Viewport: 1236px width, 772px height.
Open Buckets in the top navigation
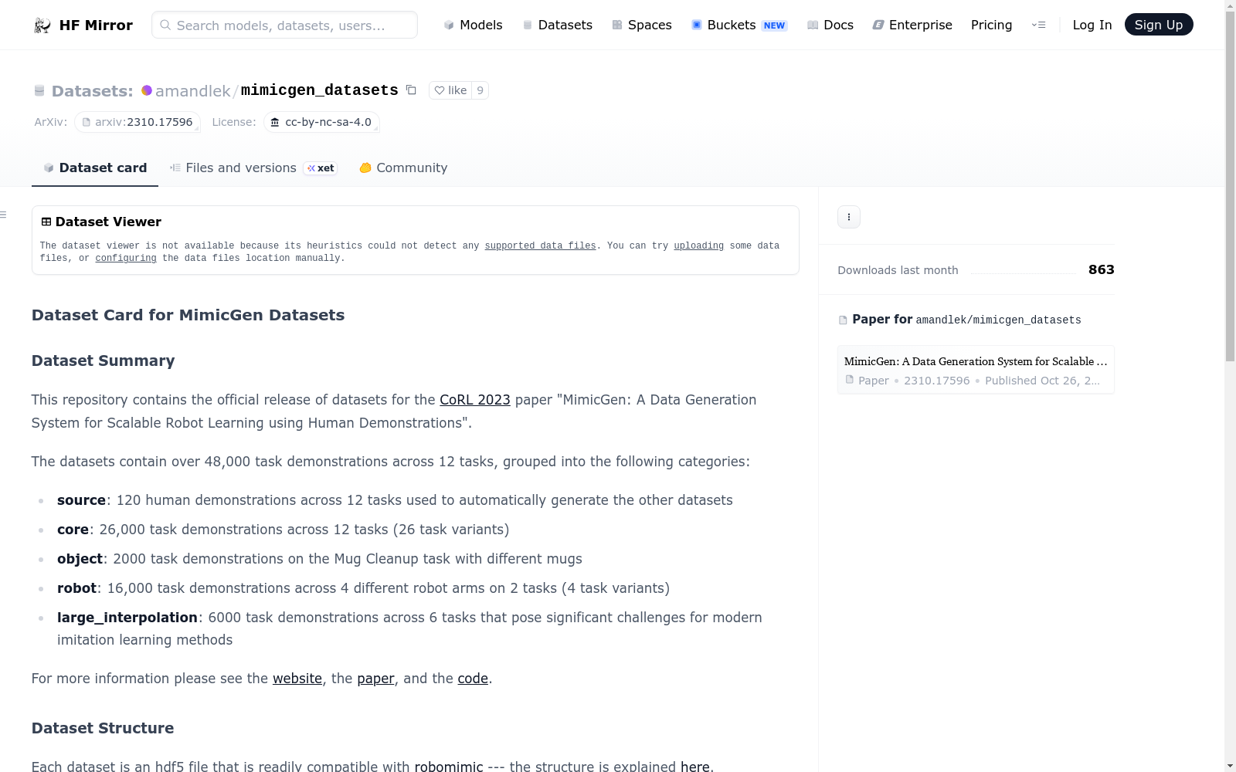tap(739, 25)
